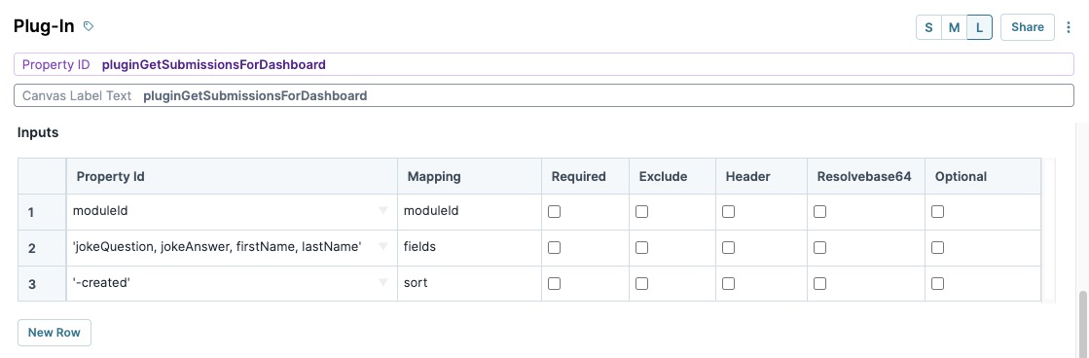Click the Exclude column header
This screenshot has height=358, width=1089.
[672, 176]
